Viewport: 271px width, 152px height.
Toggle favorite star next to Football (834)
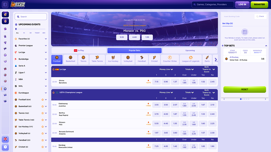[42, 100]
